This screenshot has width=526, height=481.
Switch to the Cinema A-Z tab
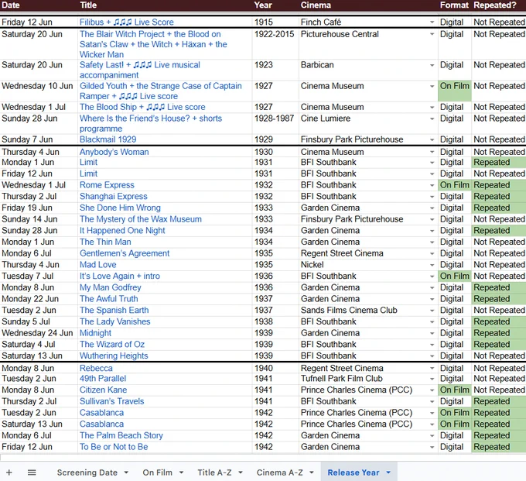point(279,472)
